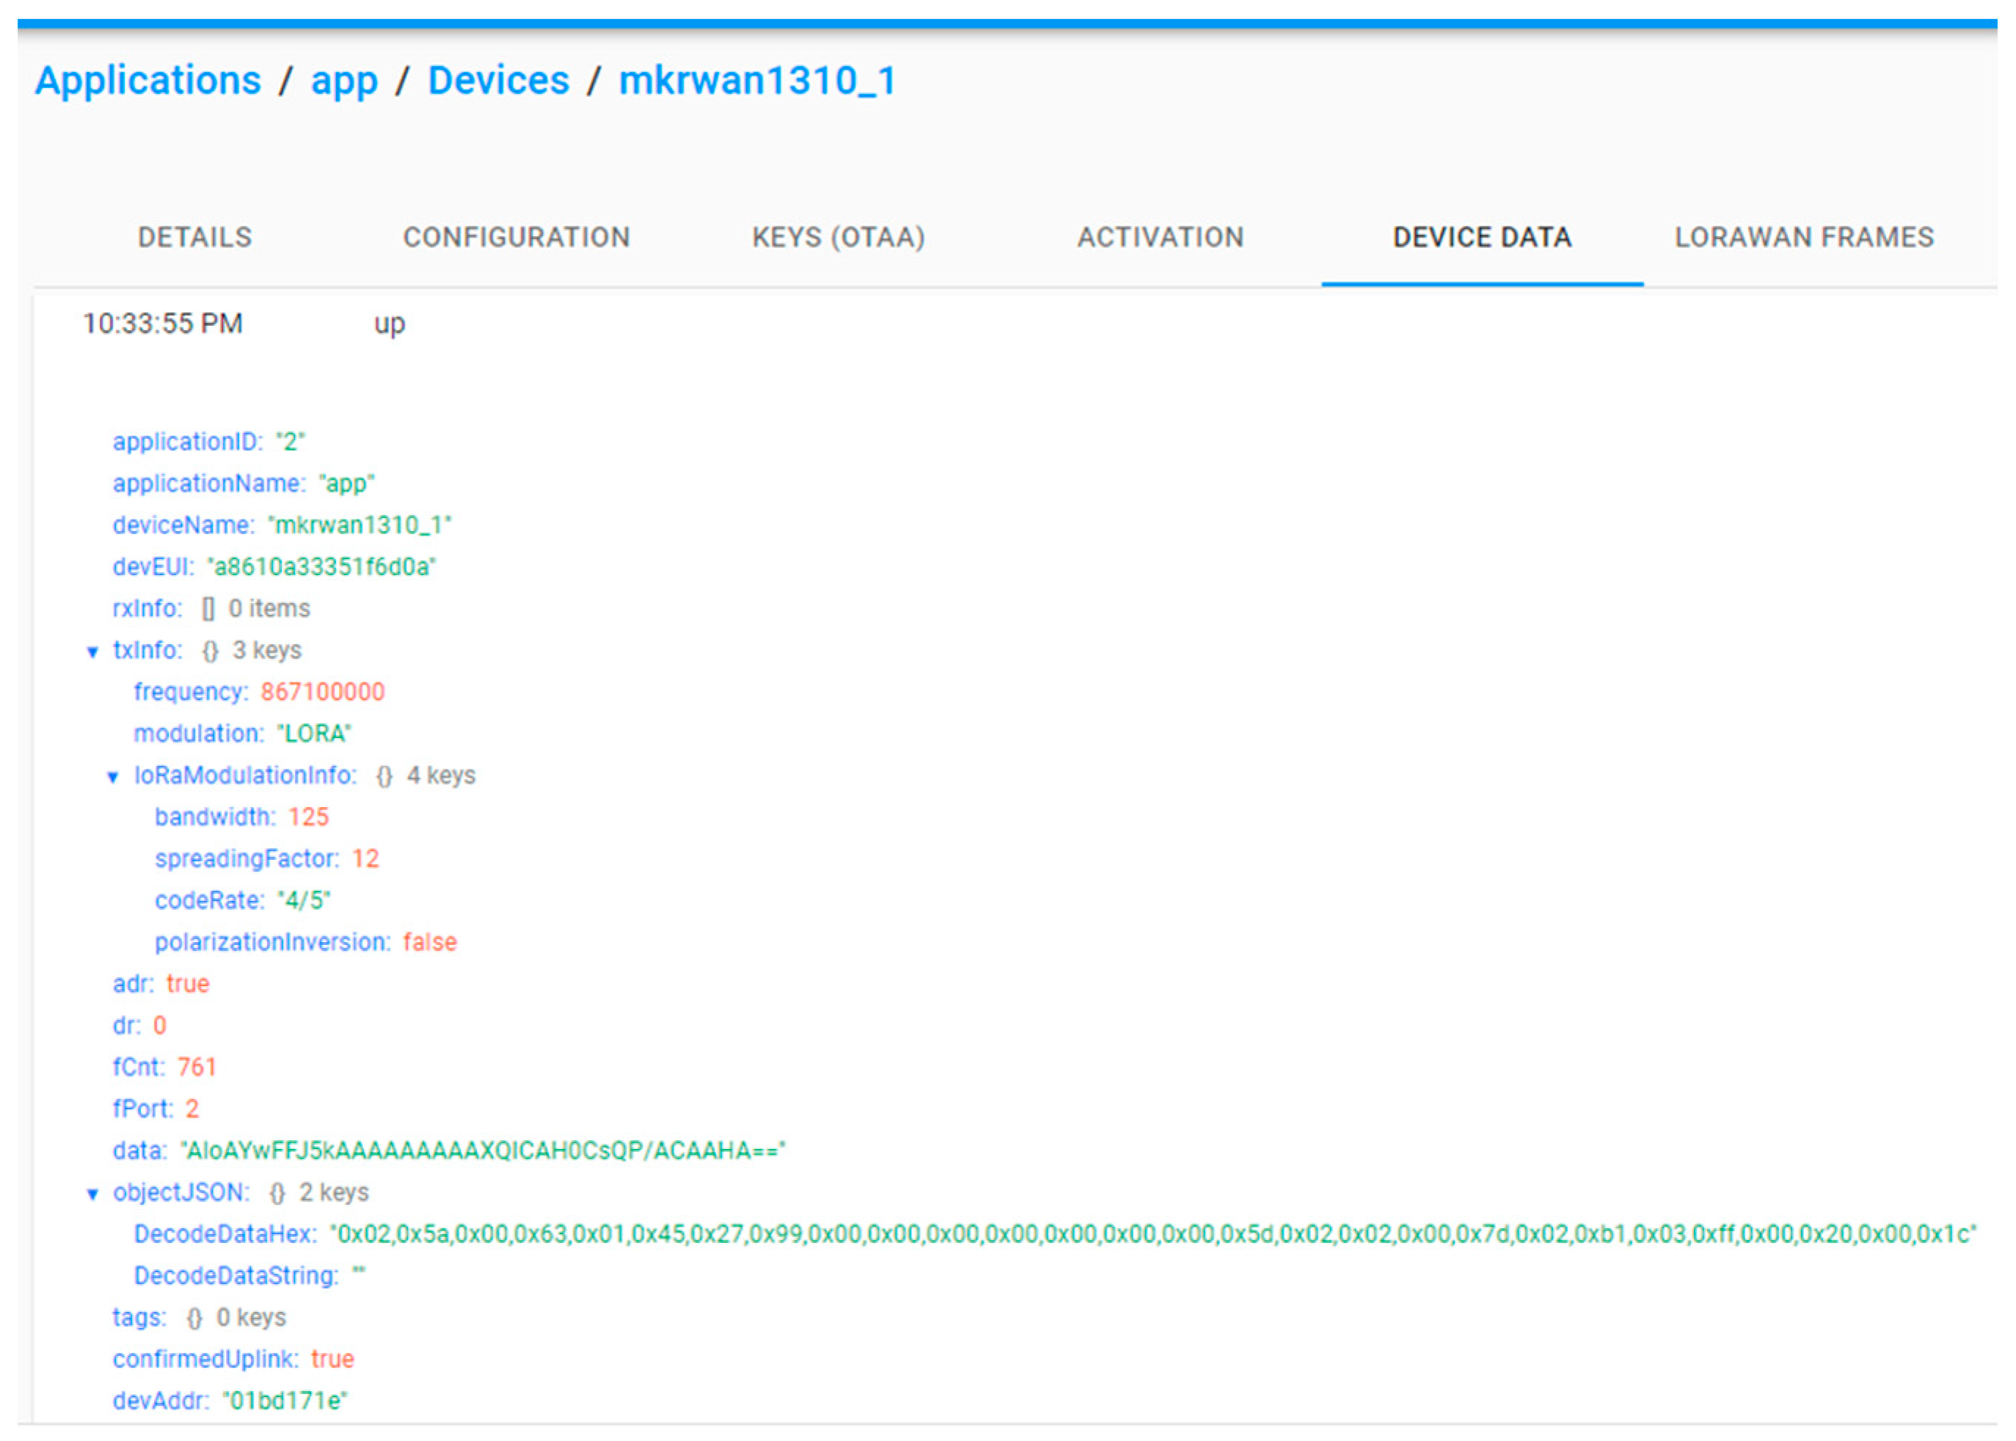Click the loRaModulationInfo braces icon

(384, 776)
